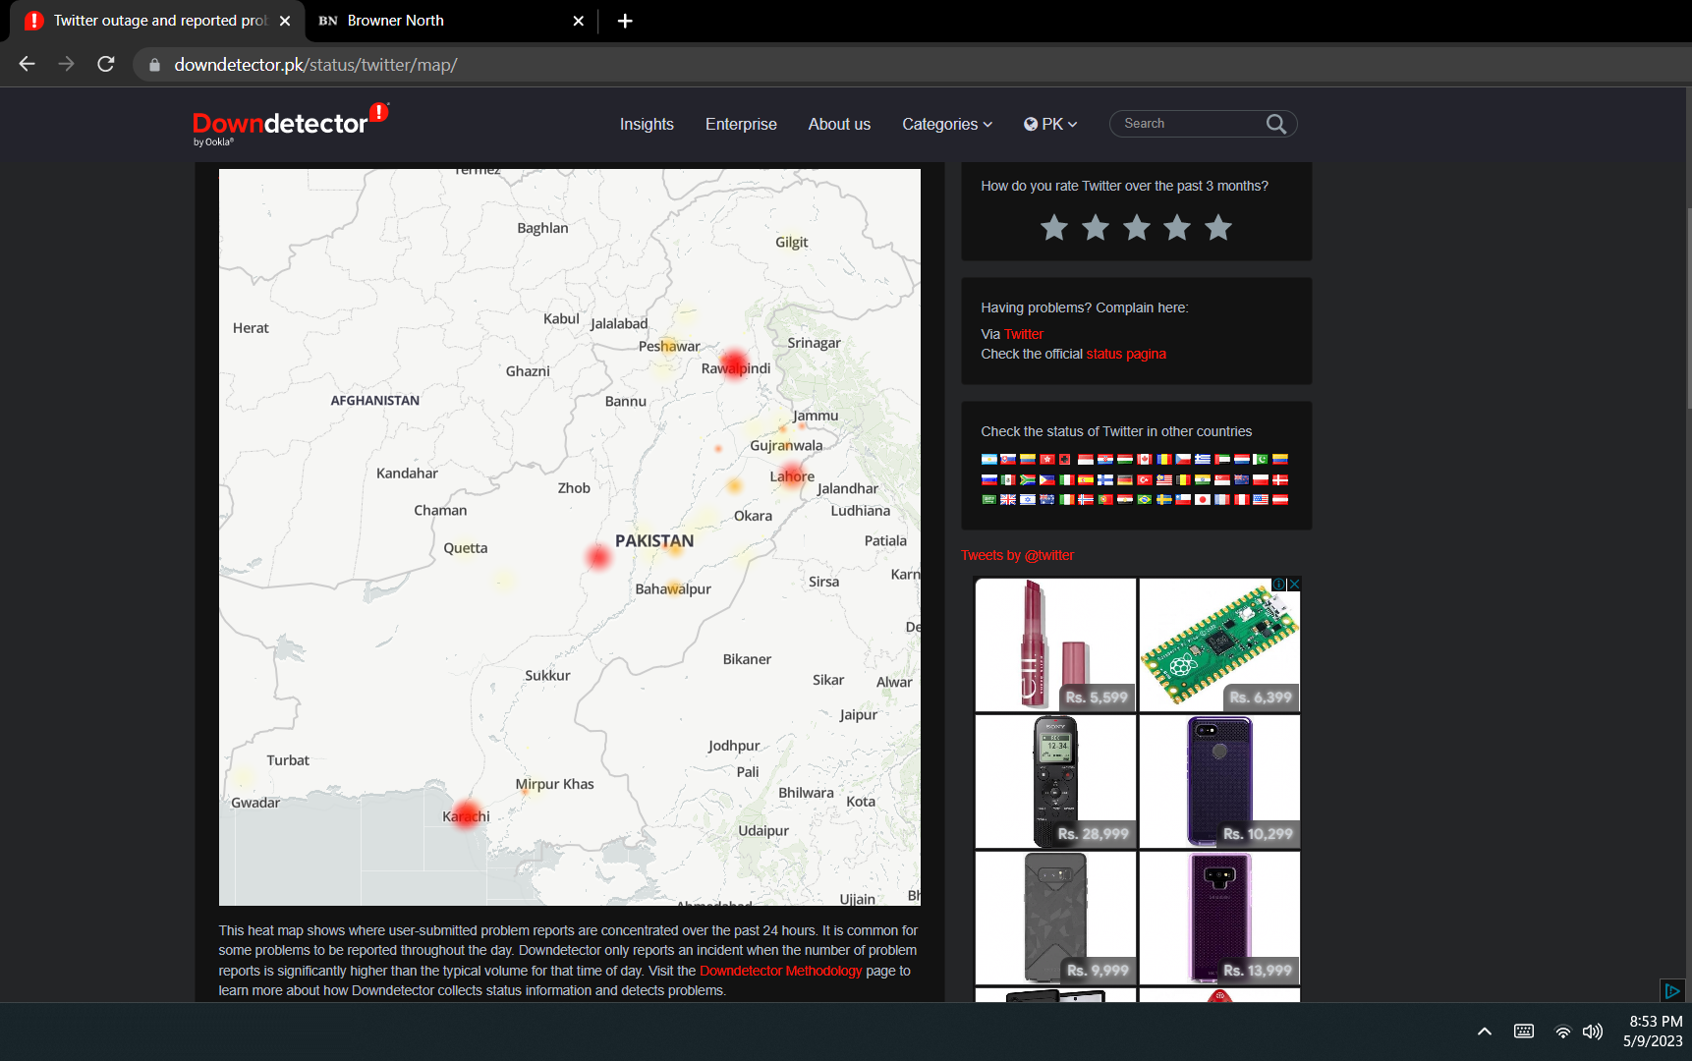Viewport: 1692px width, 1061px height.
Task: Select the Saudi Arabia flag
Action: (x=989, y=499)
